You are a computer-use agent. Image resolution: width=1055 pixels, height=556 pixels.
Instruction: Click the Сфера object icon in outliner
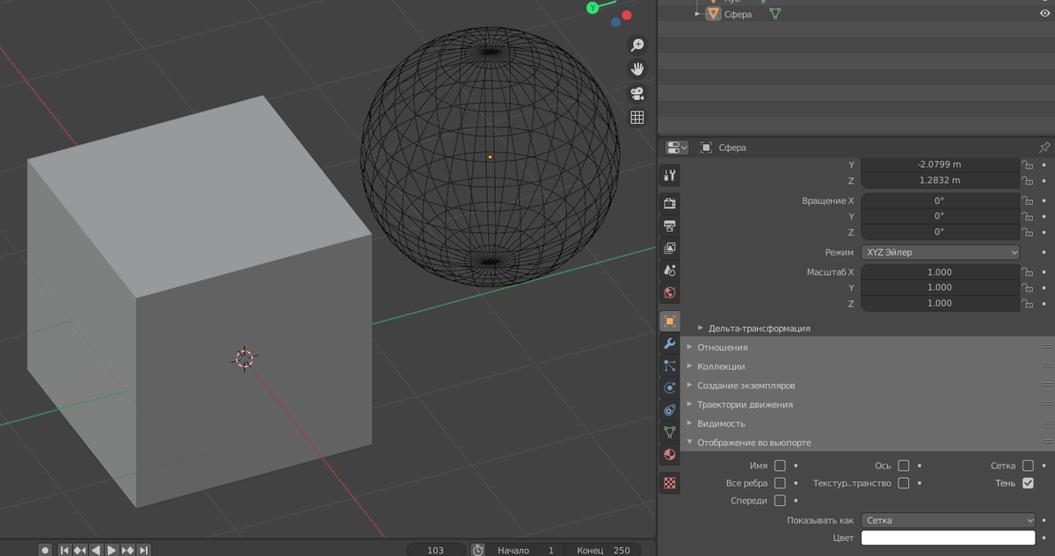[x=713, y=14]
